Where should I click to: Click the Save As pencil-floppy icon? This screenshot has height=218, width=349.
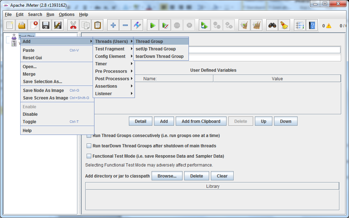coord(58,25)
